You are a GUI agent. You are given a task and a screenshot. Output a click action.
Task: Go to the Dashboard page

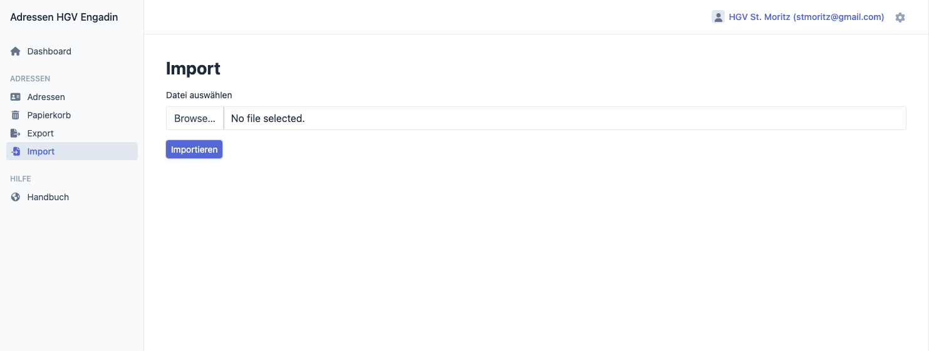(49, 51)
